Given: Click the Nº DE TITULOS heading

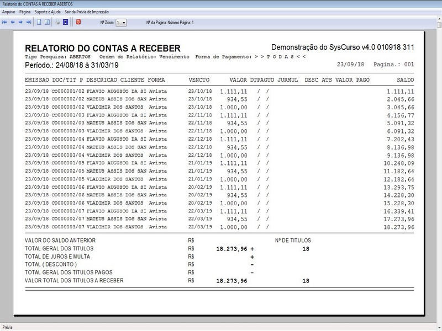Looking at the screenshot, I should pyautogui.click(x=293, y=241).
